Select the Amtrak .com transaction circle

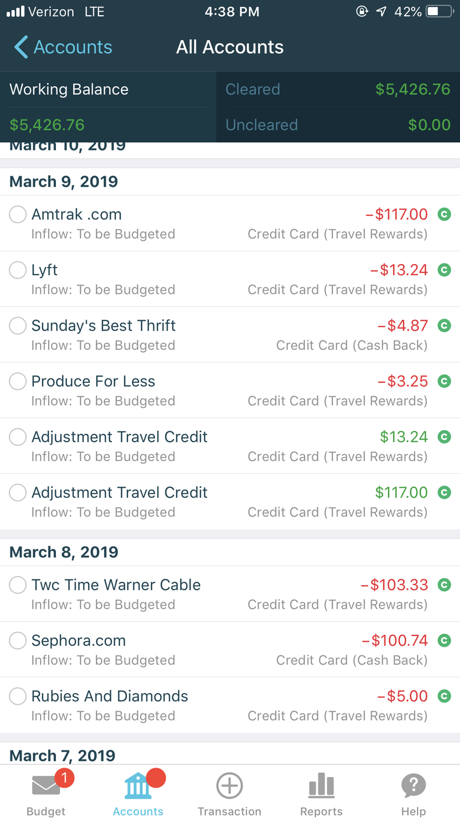coord(18,215)
